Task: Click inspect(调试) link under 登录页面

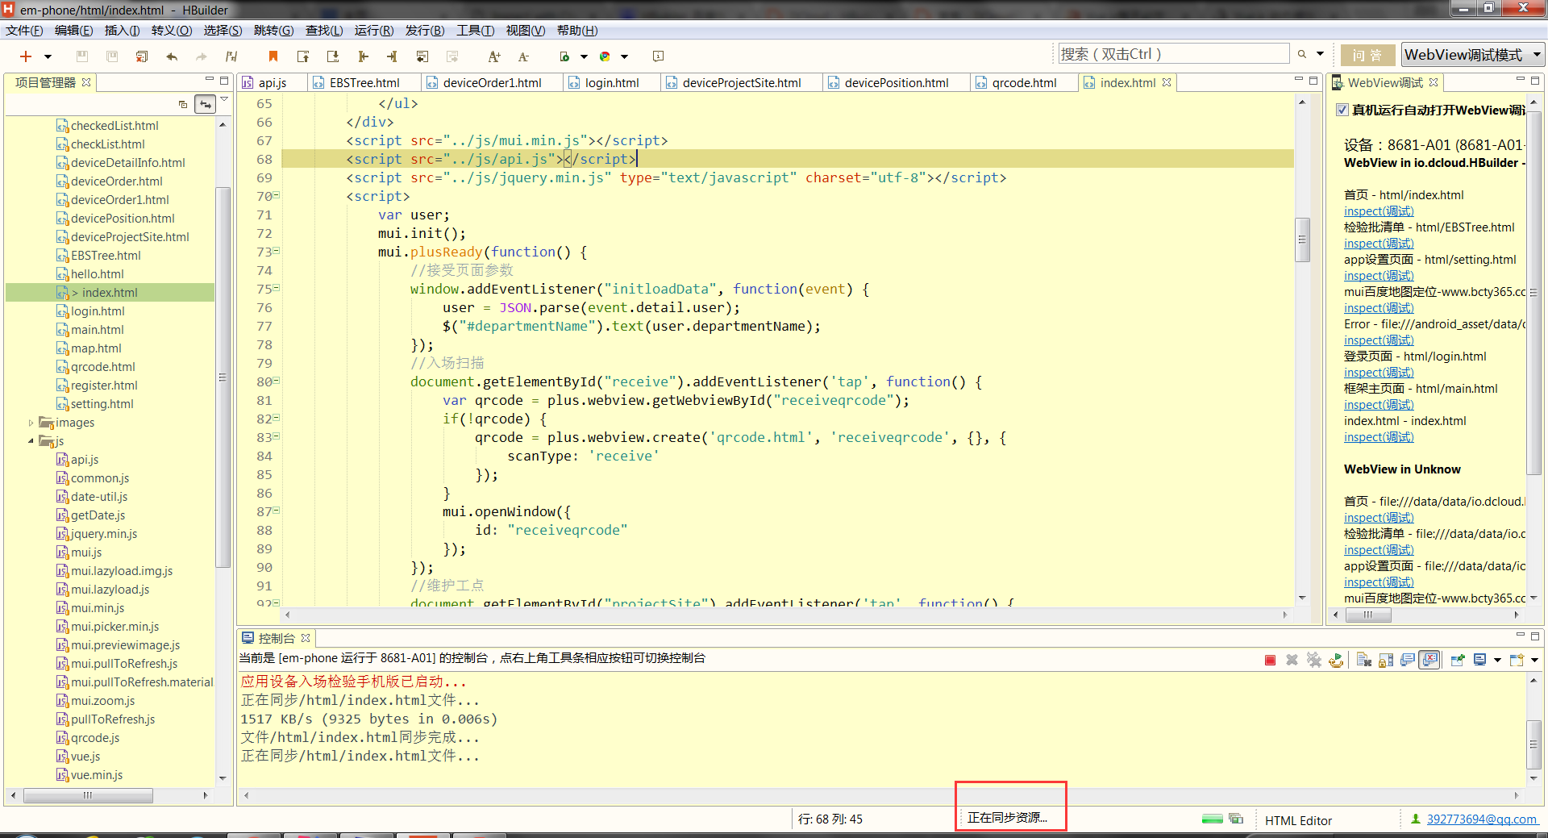Action: [1378, 373]
